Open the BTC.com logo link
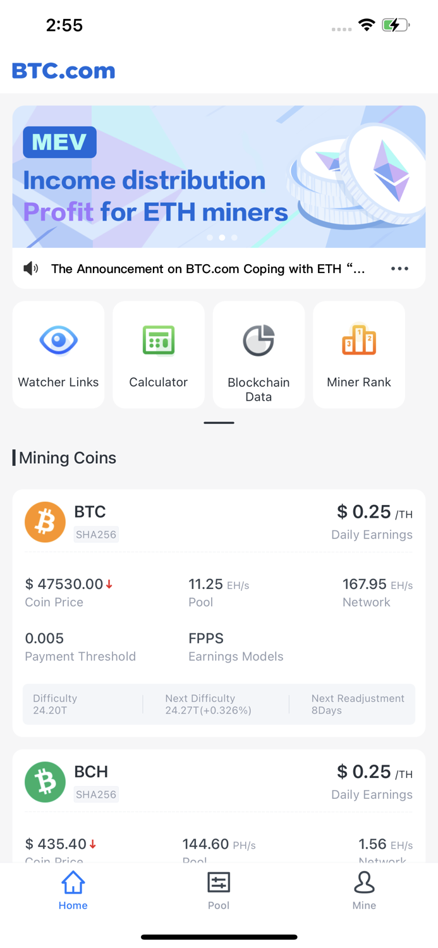This screenshot has width=438, height=948. [x=62, y=71]
